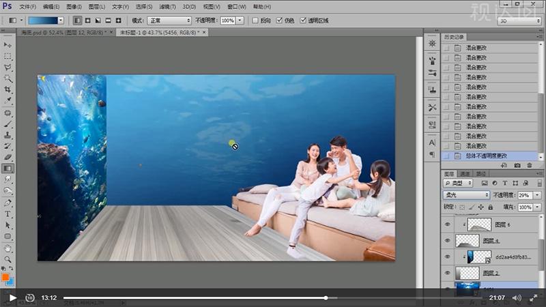Choose reflected gradient style
Viewport: 546px width, 307px height.
coord(108,20)
